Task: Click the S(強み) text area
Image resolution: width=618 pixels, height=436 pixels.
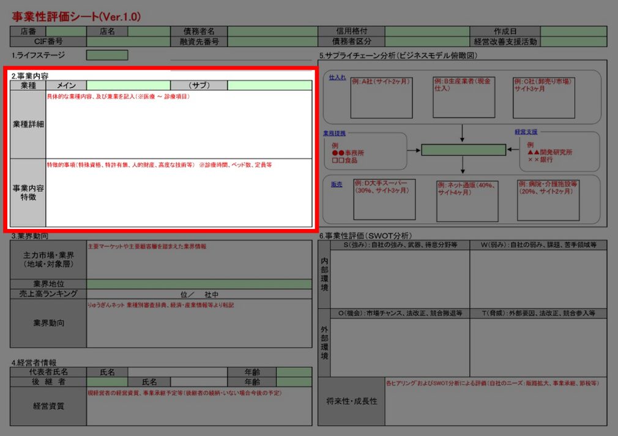Action: pos(400,279)
